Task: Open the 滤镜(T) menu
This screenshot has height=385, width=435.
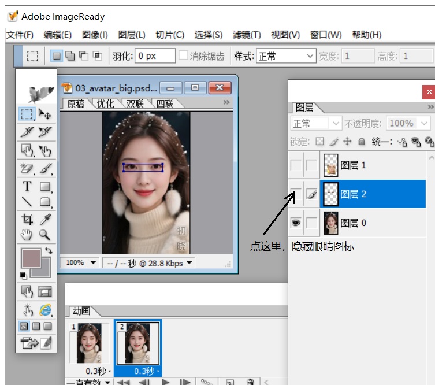Action: pos(247,35)
